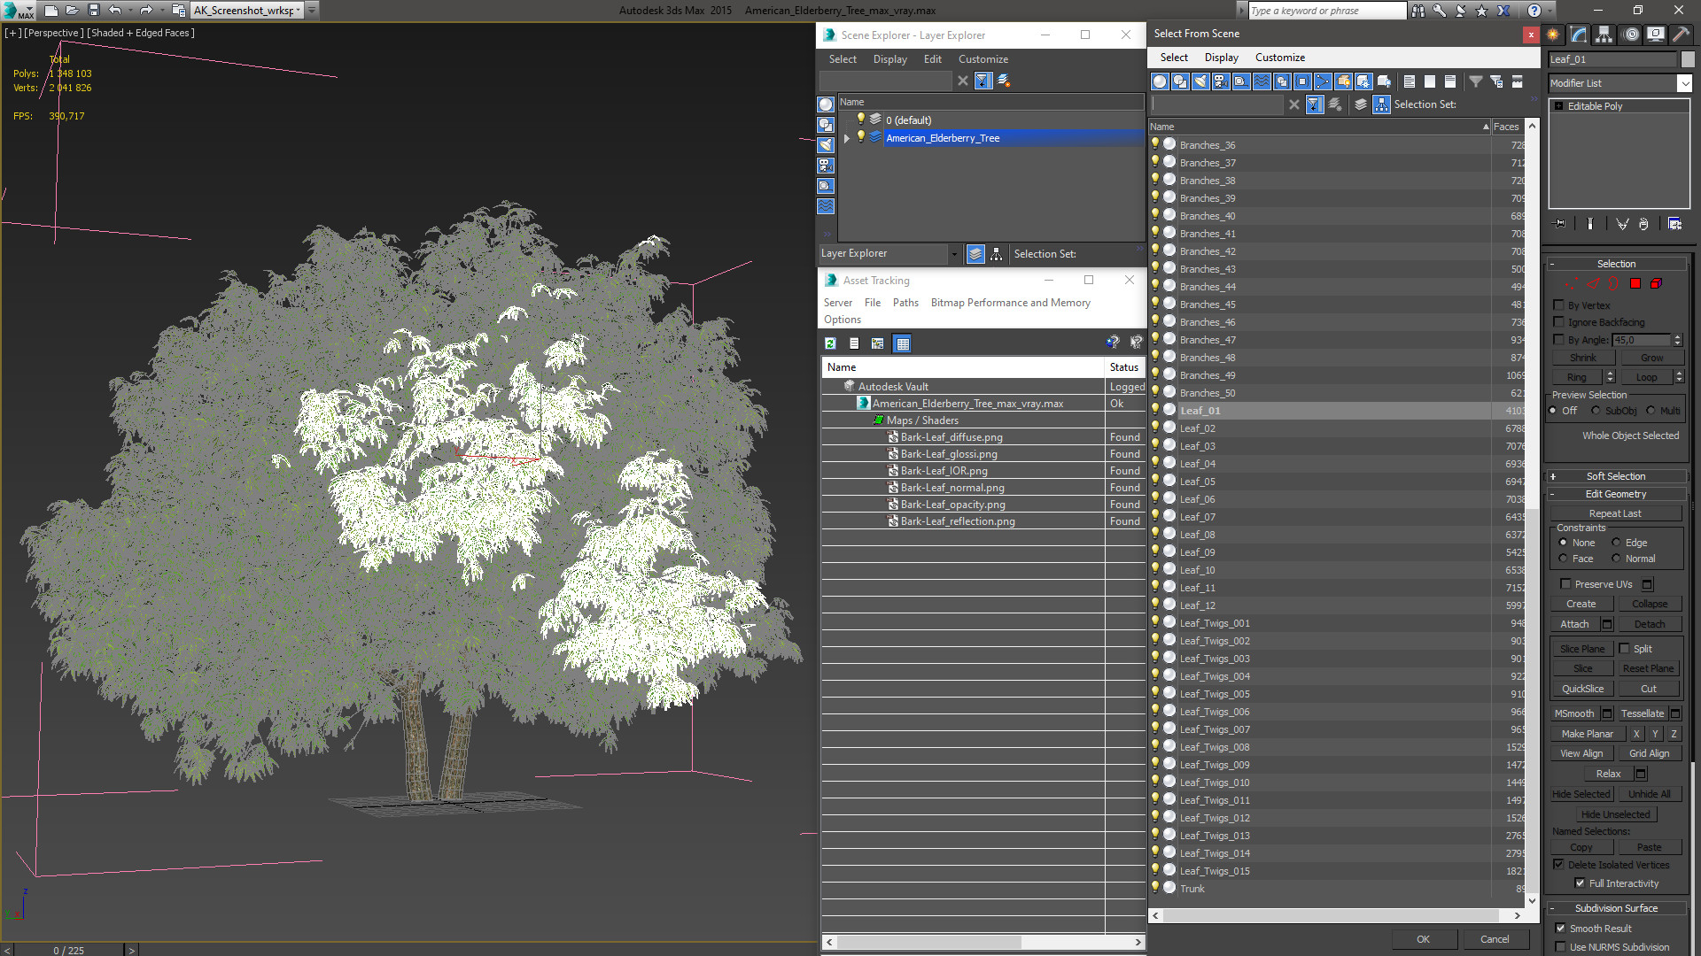Screen dimensions: 1701x956
Task: Click Configure Modifier Sets icon
Action: click(1674, 224)
